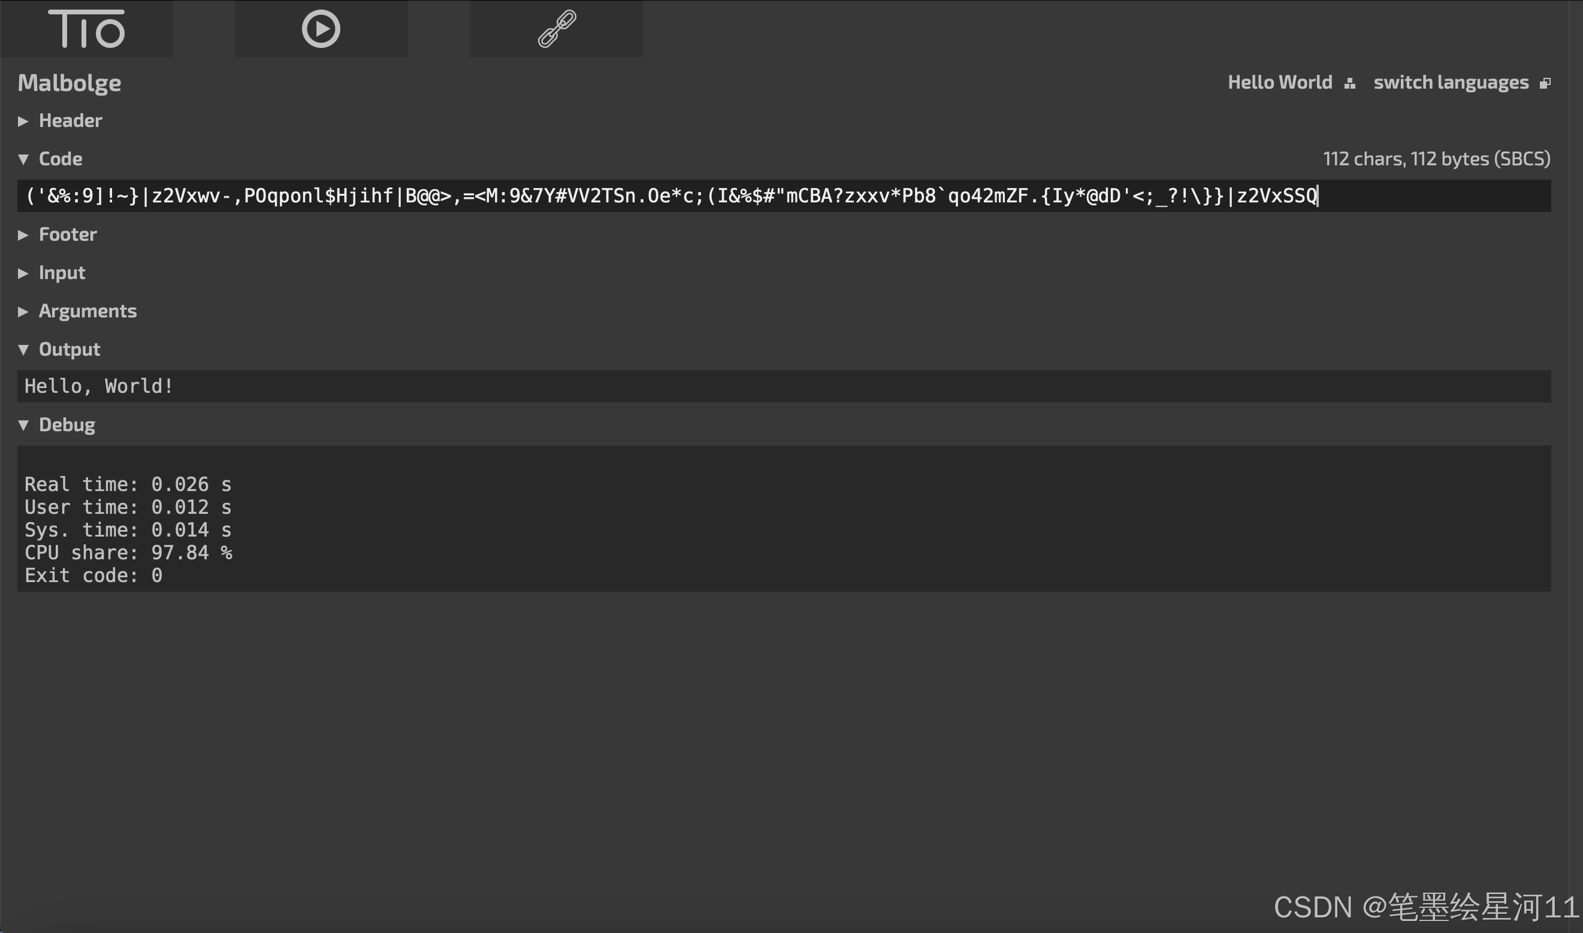Click the switch languages popup icon
1583x933 pixels.
pyautogui.click(x=1545, y=83)
